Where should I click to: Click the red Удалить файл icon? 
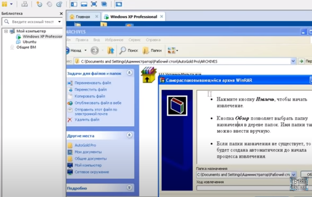click(x=70, y=120)
